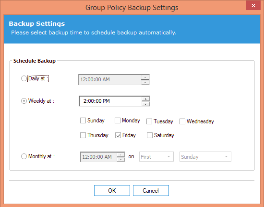Screen dimensions: 264x207
Task: Dismiss the dialog with Cancel
Action: click(151, 191)
